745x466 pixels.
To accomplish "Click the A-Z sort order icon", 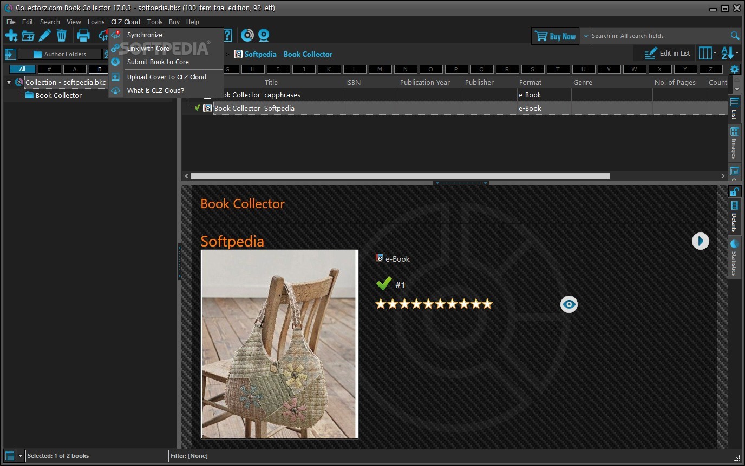I will 727,53.
